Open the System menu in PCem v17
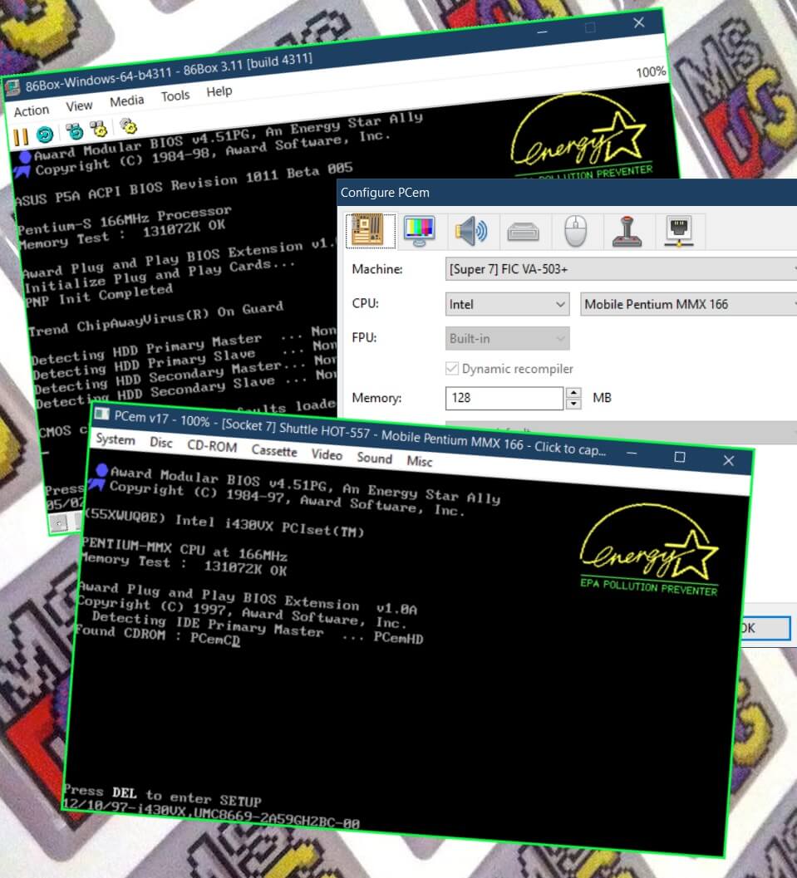The image size is (797, 878). click(x=116, y=439)
